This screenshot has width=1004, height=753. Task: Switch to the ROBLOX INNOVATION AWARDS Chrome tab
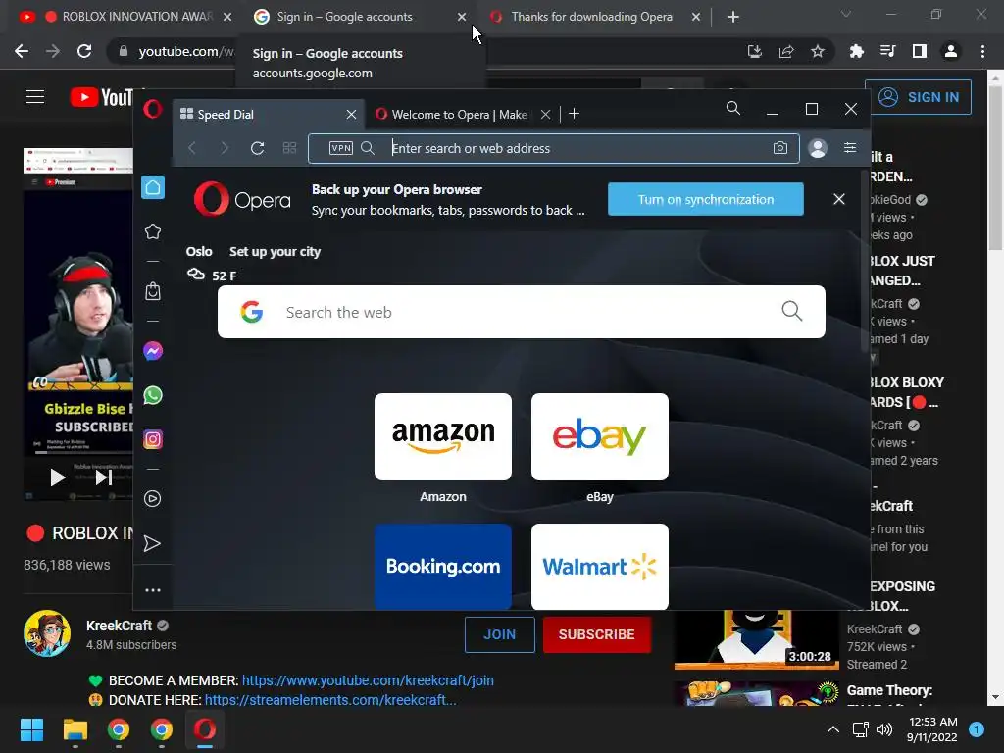point(125,17)
